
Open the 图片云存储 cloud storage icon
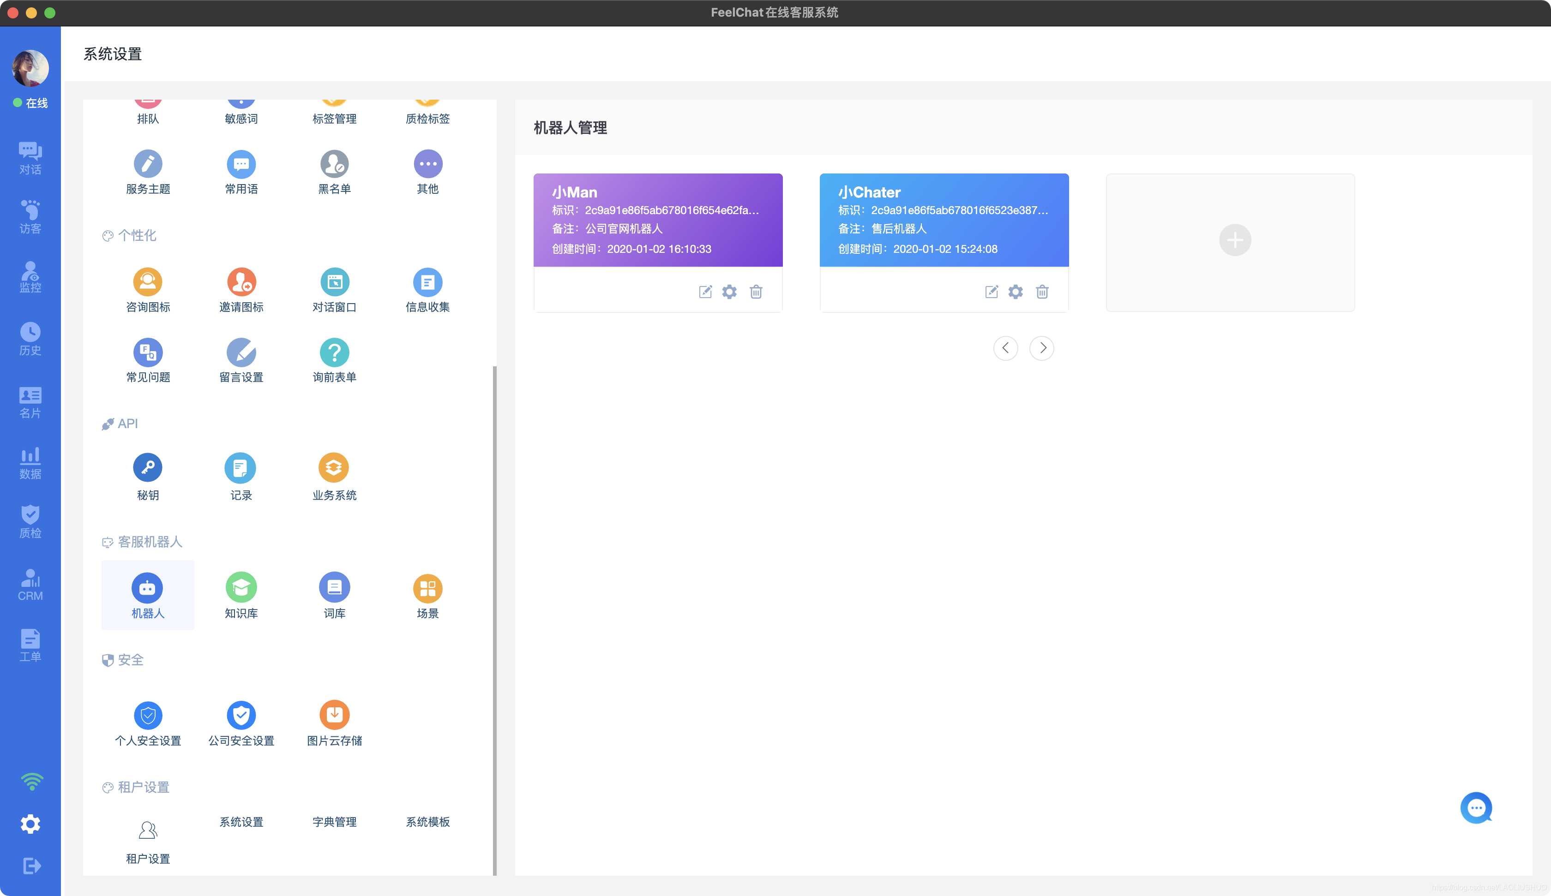pyautogui.click(x=334, y=715)
